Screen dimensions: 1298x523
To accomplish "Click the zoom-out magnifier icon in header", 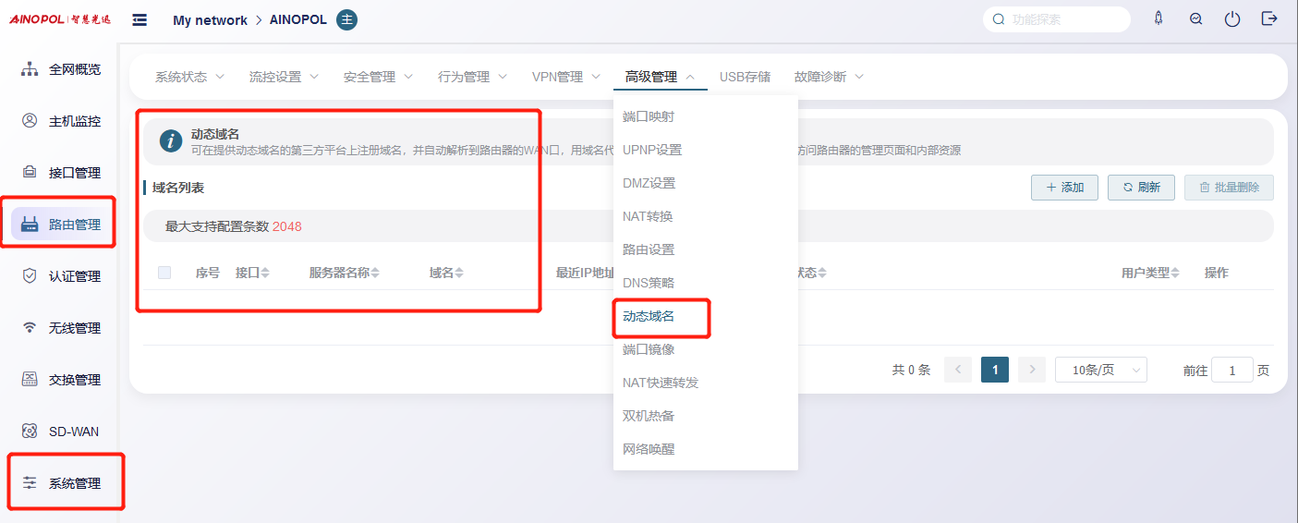I will [x=1195, y=19].
